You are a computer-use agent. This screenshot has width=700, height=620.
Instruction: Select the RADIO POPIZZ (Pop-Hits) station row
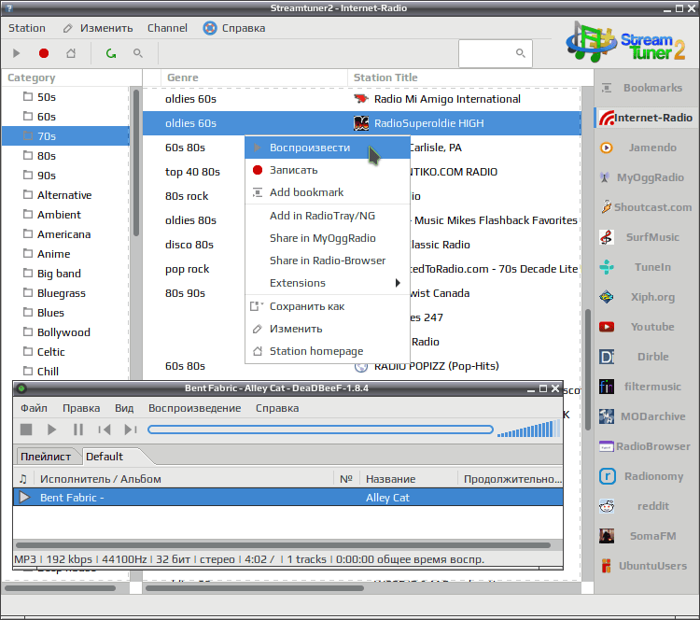(361, 366)
